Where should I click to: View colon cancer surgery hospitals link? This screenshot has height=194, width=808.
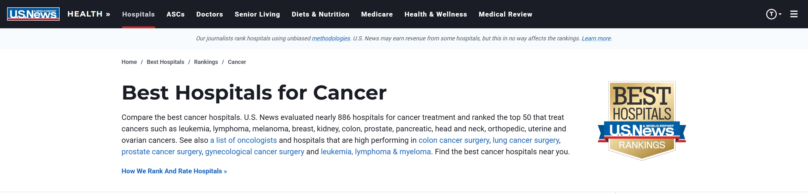[454, 140]
